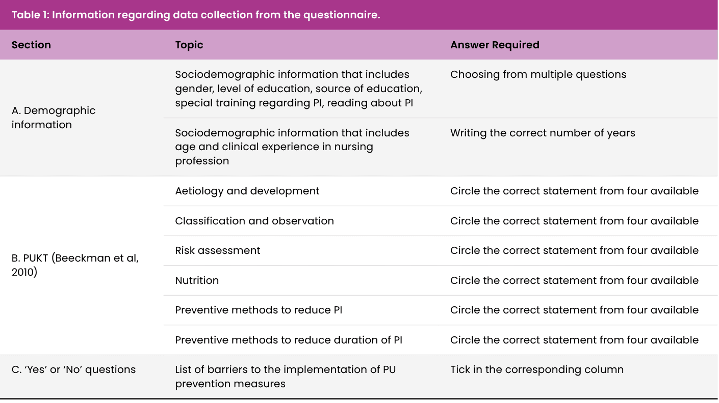
Task: Click the A. Demographic information cell
Action: [x=54, y=118]
